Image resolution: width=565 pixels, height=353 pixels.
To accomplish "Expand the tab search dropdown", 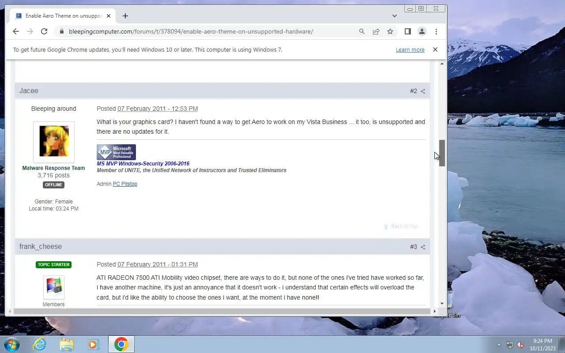I will [x=394, y=16].
